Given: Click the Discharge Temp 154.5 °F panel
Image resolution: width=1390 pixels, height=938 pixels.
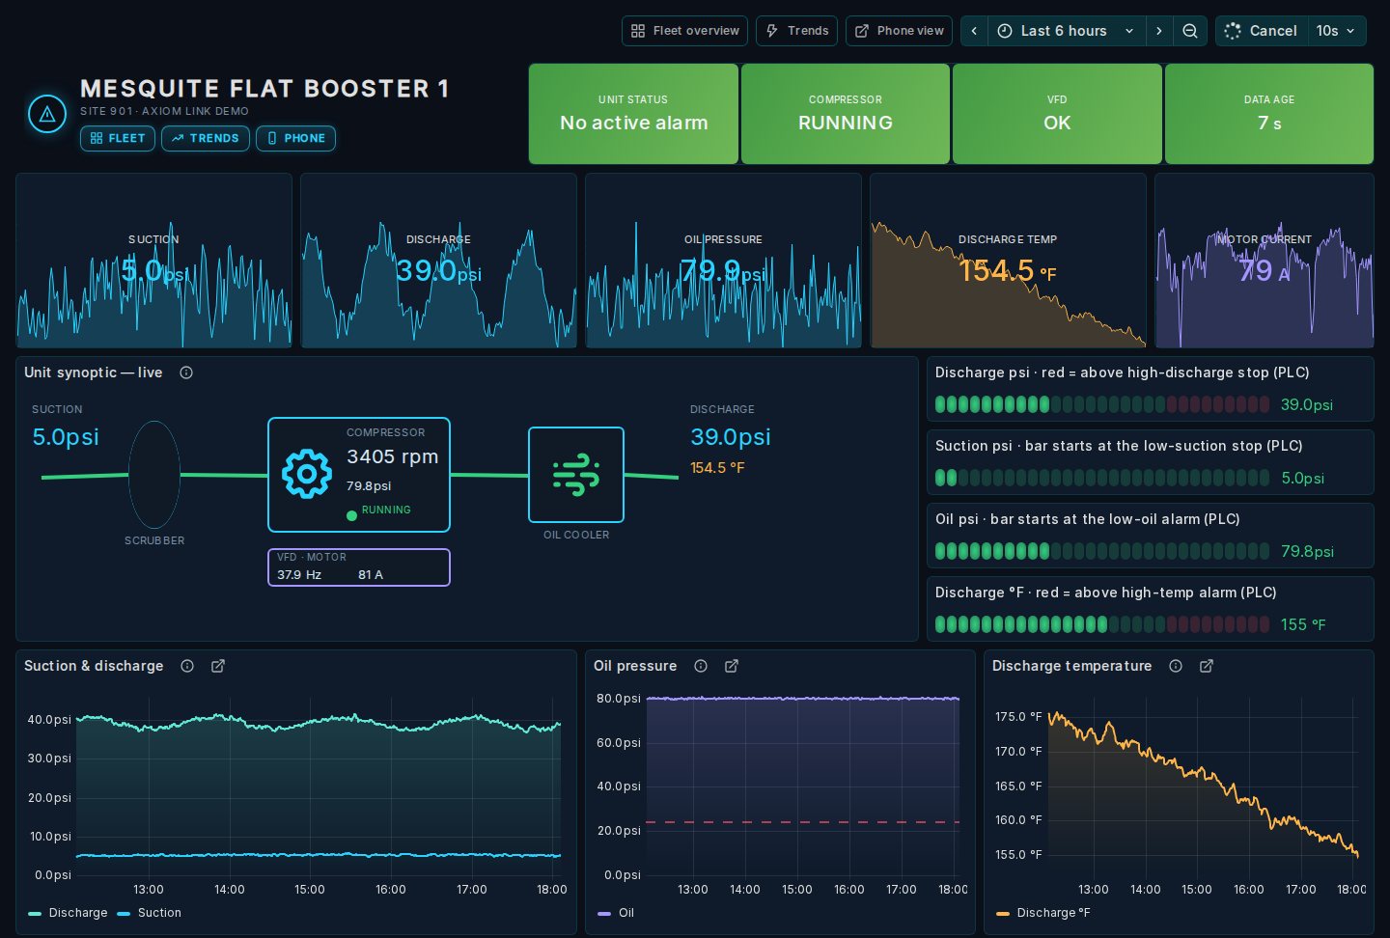Looking at the screenshot, I should click(x=1008, y=261).
